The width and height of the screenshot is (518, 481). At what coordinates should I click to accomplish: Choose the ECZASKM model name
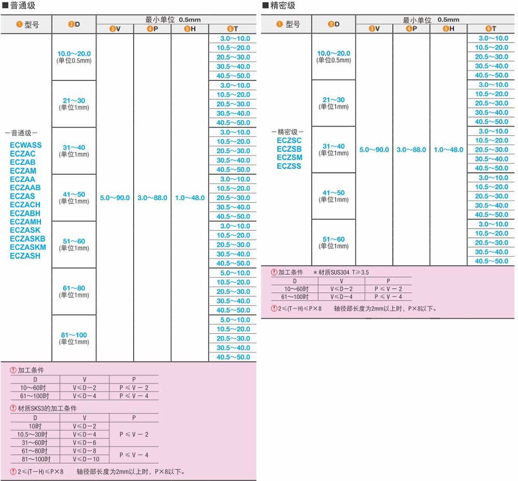point(28,247)
